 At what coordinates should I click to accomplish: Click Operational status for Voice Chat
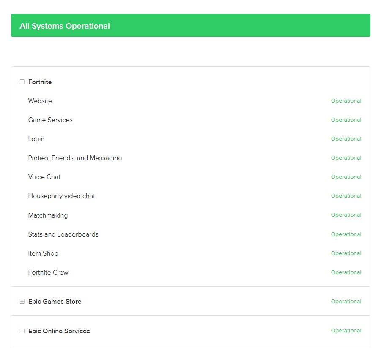[346, 177]
